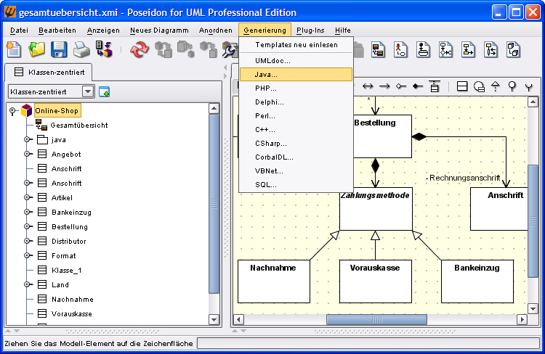Viewport: 545px width, 354px height.
Task: Expand the Format class node
Action: pos(28,256)
